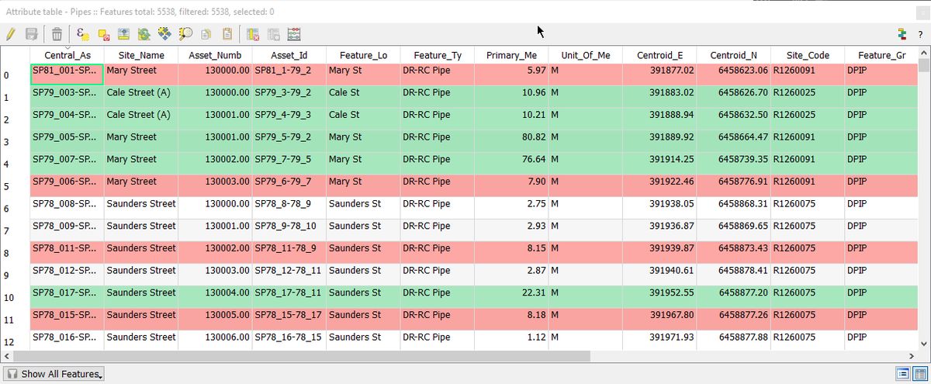Click Zoom map to selected rows icon

tap(185, 34)
